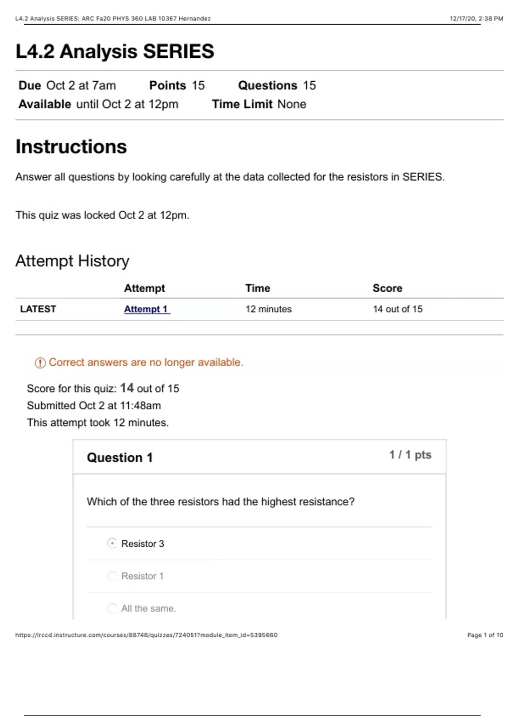Select the 'All the same' radio option

coord(112,608)
